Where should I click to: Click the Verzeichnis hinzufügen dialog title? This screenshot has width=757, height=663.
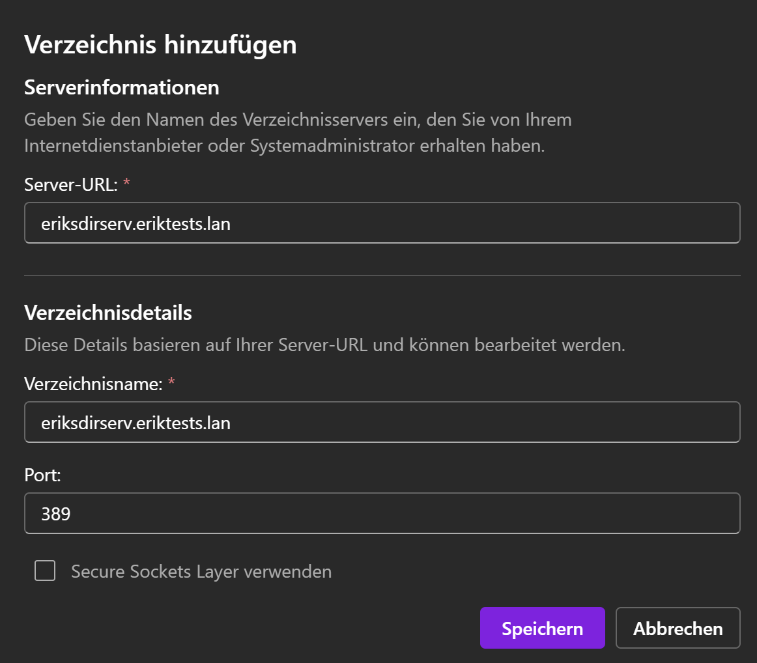coord(160,45)
